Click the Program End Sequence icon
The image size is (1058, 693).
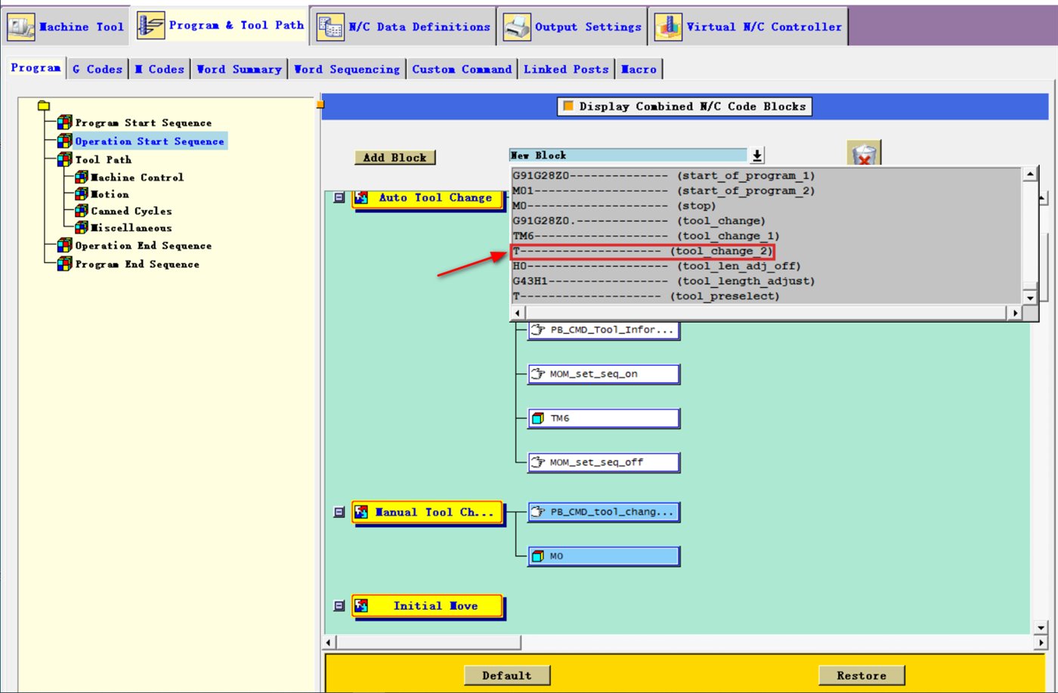click(65, 264)
